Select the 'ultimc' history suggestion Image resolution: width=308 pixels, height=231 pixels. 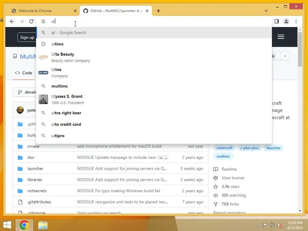coord(154,44)
